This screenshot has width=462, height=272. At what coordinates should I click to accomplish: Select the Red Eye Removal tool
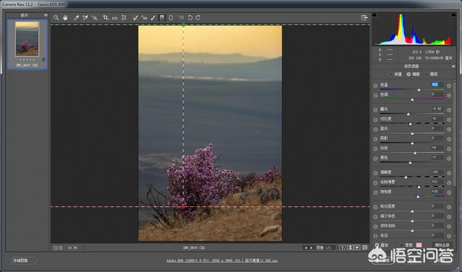pyautogui.click(x=144, y=17)
